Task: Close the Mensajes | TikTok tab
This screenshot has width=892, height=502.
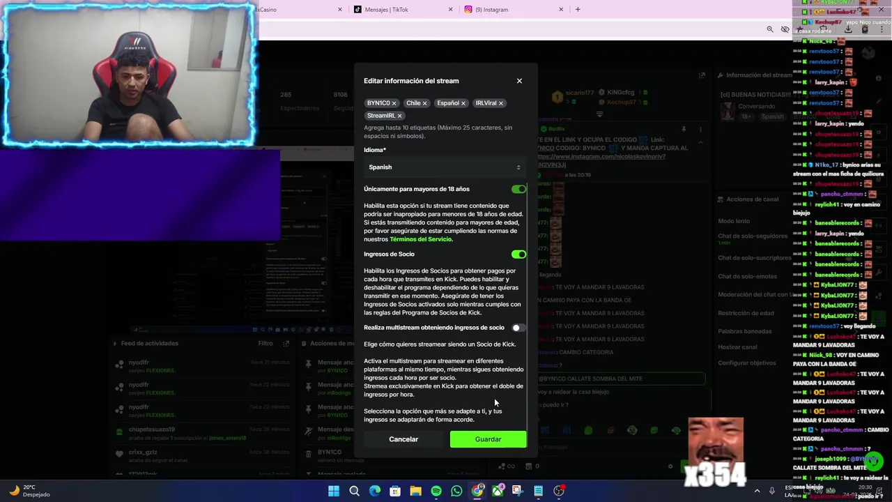Action: pyautogui.click(x=450, y=10)
